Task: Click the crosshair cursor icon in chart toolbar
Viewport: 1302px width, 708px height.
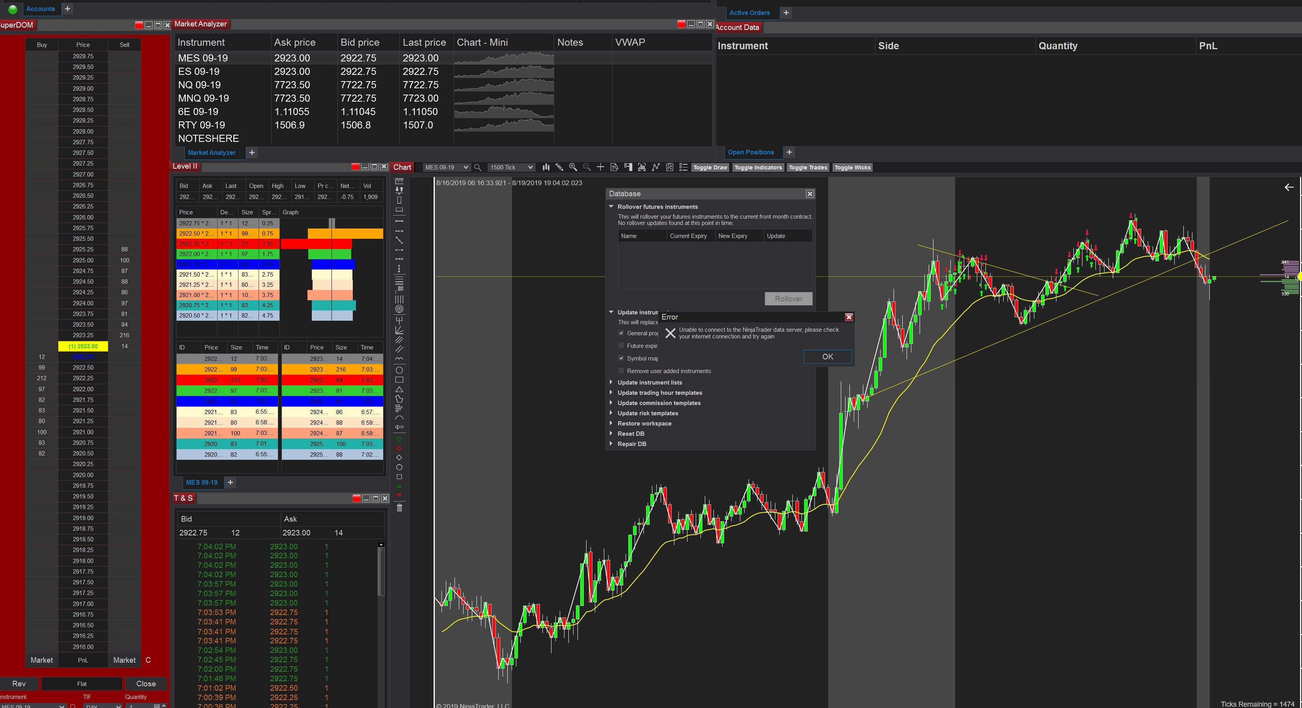Action: pyautogui.click(x=600, y=167)
